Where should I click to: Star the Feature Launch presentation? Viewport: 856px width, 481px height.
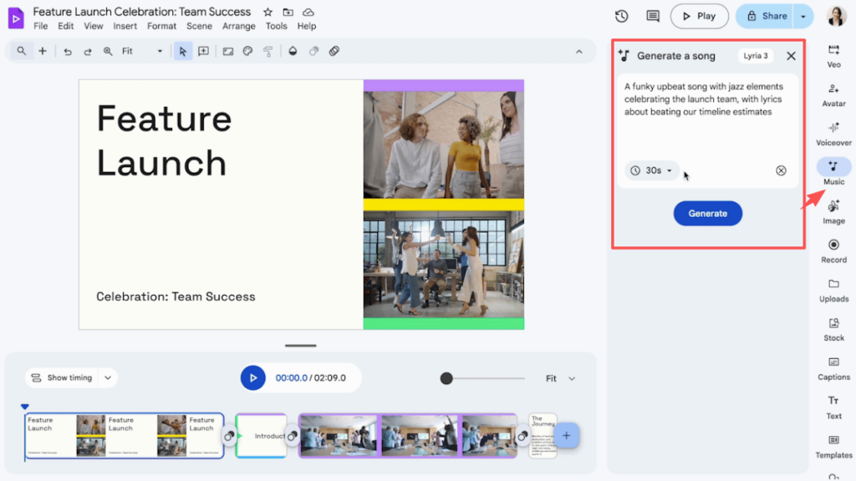pos(266,12)
